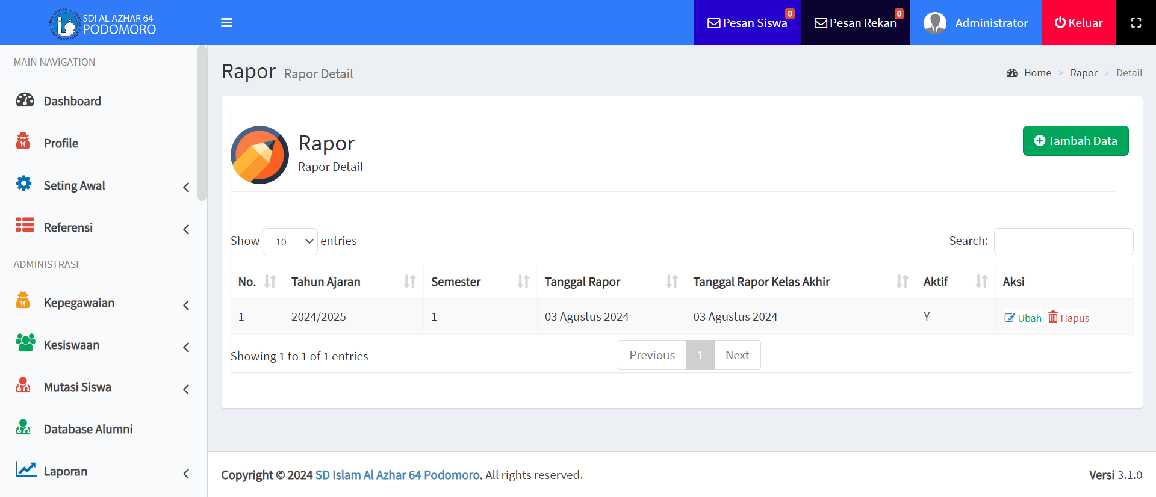Click the Tambah Data button

click(1075, 141)
